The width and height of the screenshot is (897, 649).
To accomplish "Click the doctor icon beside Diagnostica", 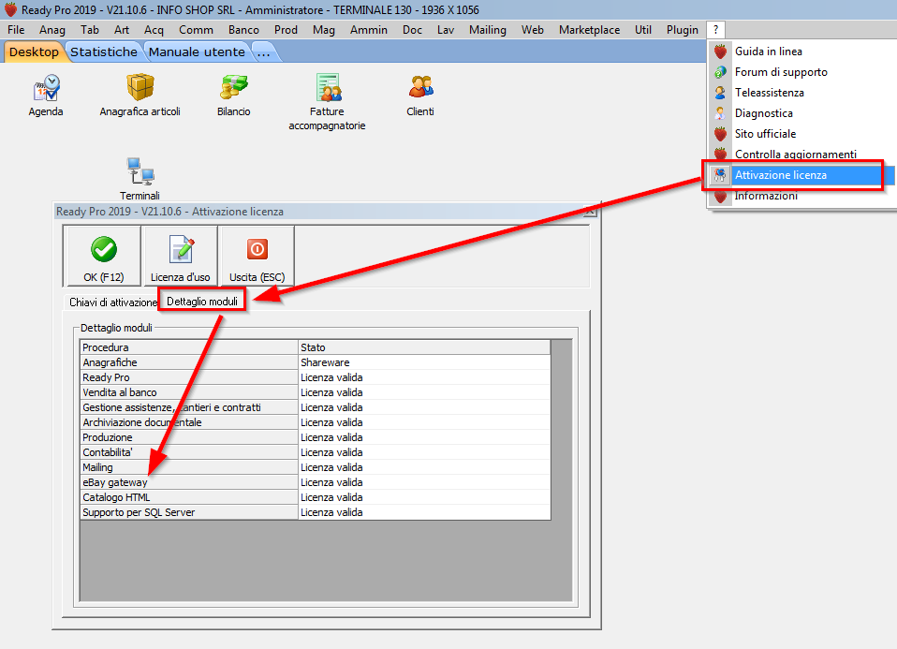I will pos(720,113).
